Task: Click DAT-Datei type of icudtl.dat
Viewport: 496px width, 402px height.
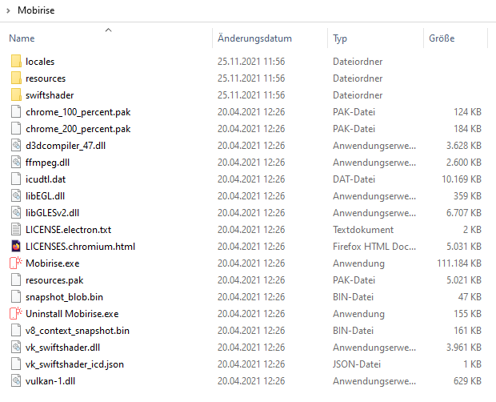Action: point(354,179)
